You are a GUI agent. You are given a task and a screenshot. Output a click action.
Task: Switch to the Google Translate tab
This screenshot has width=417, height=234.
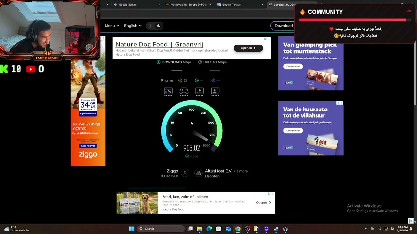[240, 5]
